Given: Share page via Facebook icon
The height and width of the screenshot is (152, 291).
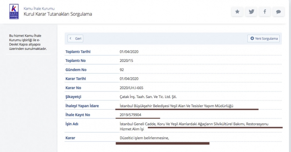Looking at the screenshot, I should [x=265, y=12].
